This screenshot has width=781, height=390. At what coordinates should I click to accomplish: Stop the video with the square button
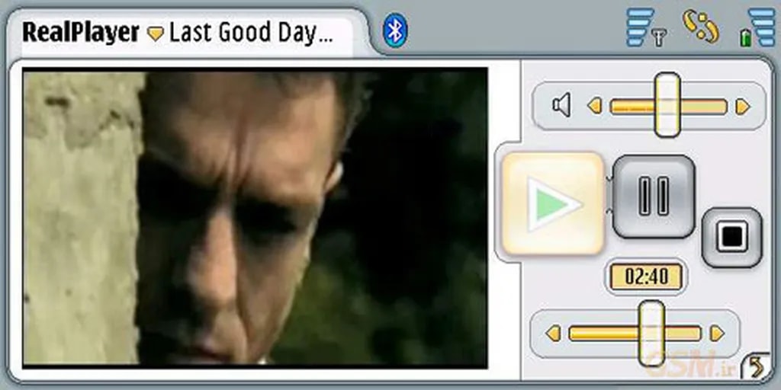point(731,237)
